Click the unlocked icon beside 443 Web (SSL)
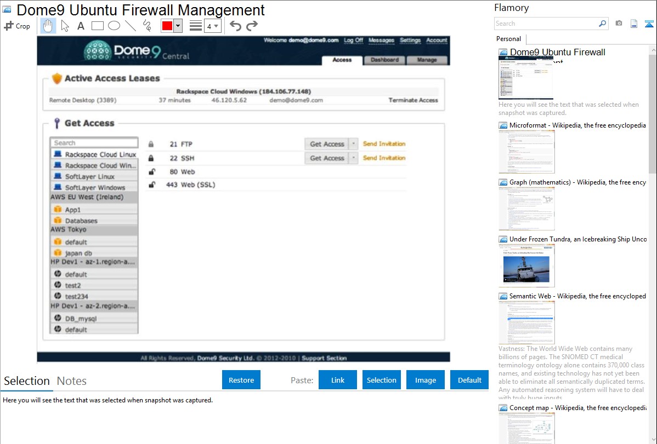The width and height of the screenshot is (657, 444). click(x=152, y=184)
